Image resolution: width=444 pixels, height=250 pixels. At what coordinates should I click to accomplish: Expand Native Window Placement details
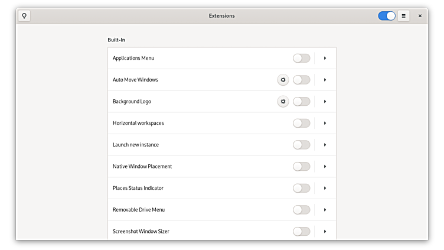[325, 167]
